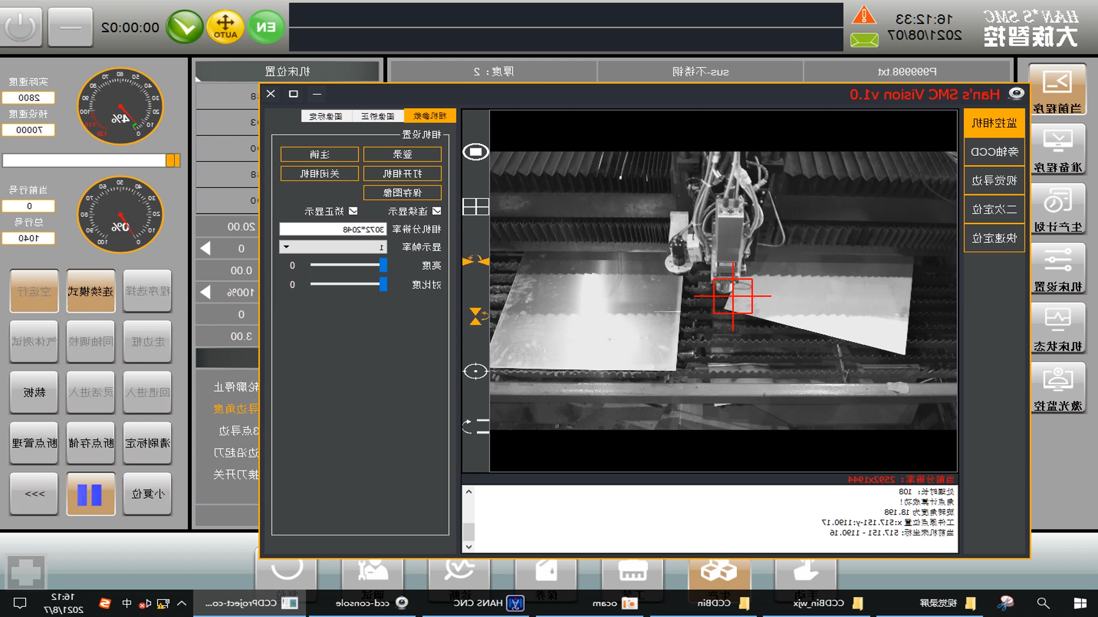This screenshot has height=617, width=1098.
Task: Click the log area scroll down arrow
Action: pos(468,547)
